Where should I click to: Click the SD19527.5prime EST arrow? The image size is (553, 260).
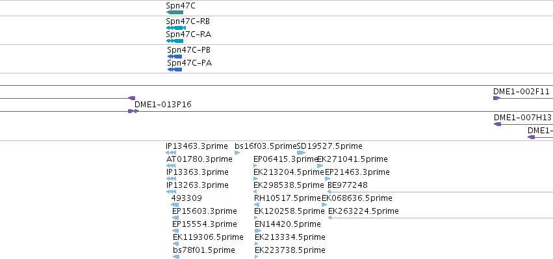301,153
